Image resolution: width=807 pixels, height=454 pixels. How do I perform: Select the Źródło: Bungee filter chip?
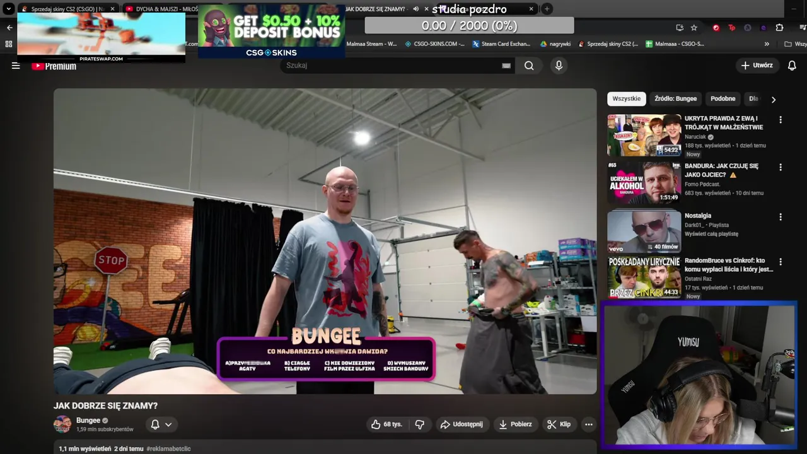tap(675, 99)
